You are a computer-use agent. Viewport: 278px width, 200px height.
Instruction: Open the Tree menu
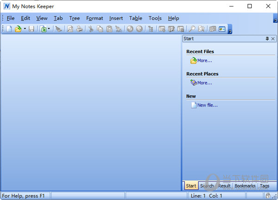[x=75, y=18]
